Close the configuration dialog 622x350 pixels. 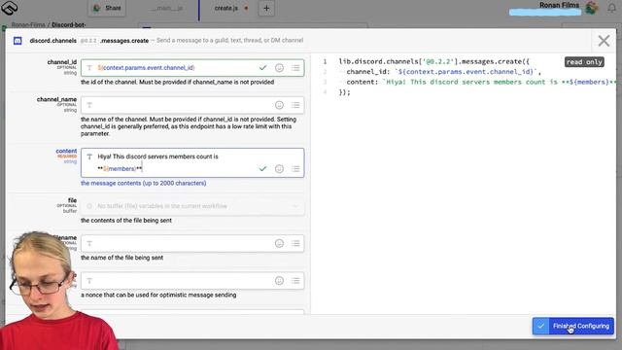(x=604, y=41)
